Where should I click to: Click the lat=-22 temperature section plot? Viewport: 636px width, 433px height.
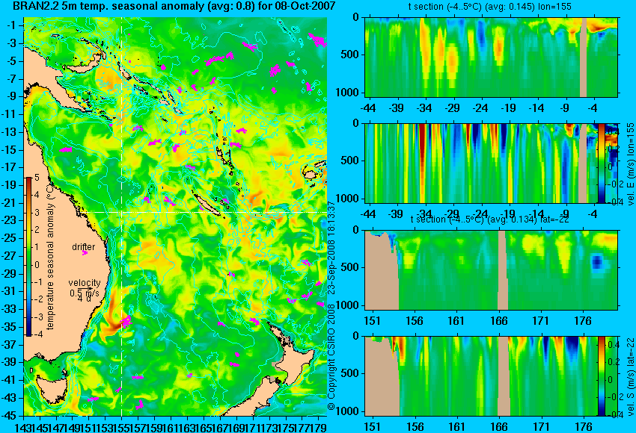pyautogui.click(x=491, y=270)
